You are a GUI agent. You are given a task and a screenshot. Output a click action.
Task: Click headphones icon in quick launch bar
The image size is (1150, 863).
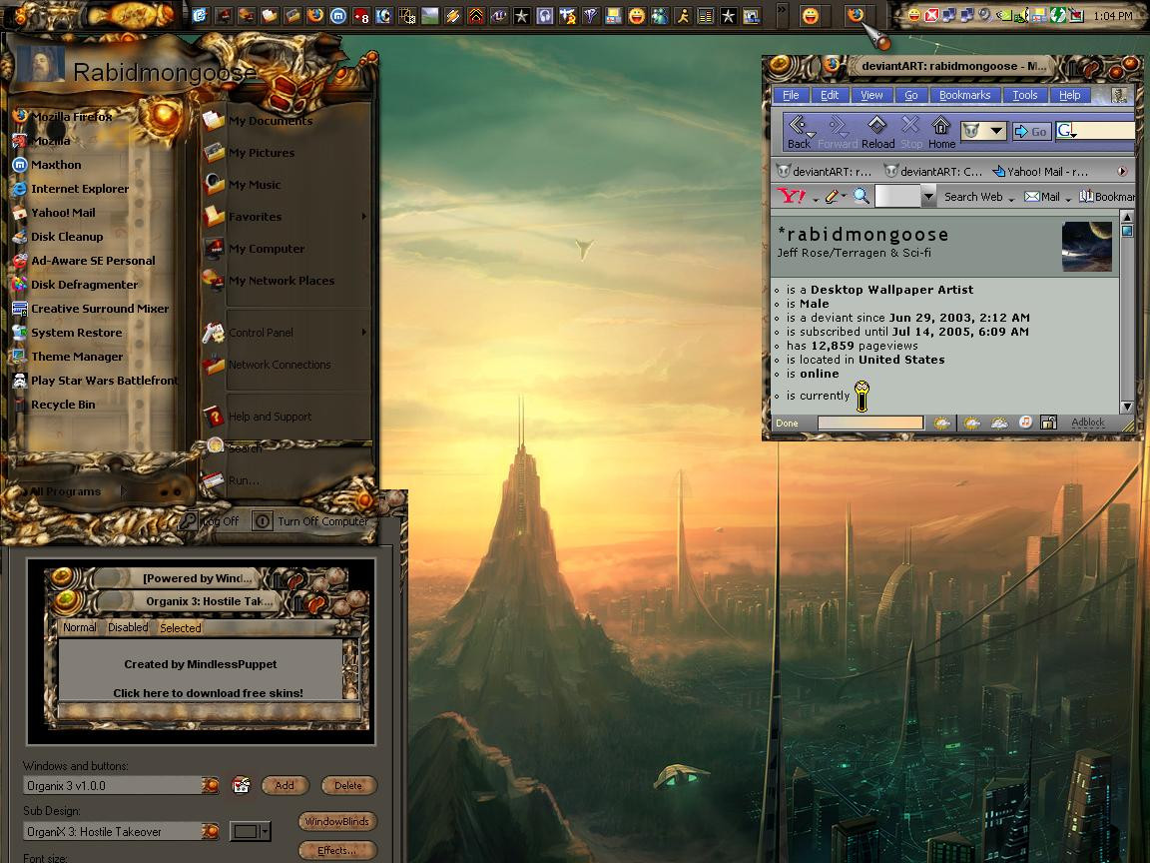click(544, 15)
